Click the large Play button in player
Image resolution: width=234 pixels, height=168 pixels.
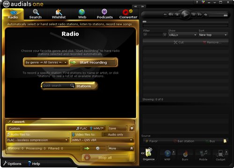185,14
